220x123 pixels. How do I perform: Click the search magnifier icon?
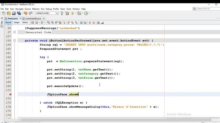195,9
